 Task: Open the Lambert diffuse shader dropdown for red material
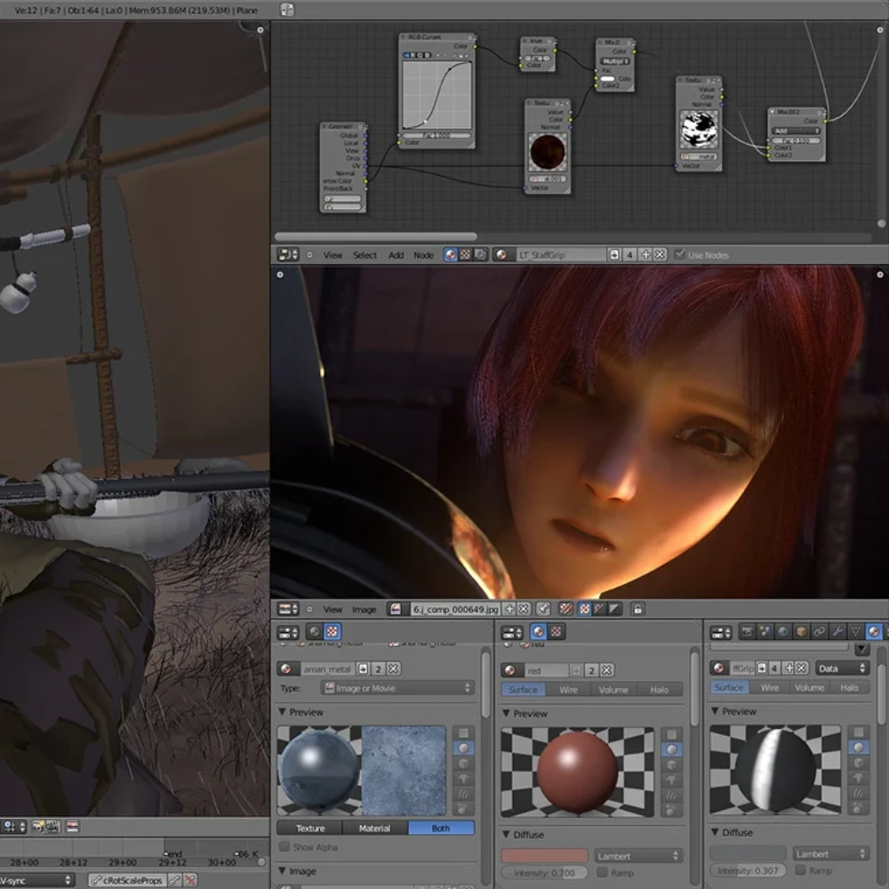tap(637, 855)
